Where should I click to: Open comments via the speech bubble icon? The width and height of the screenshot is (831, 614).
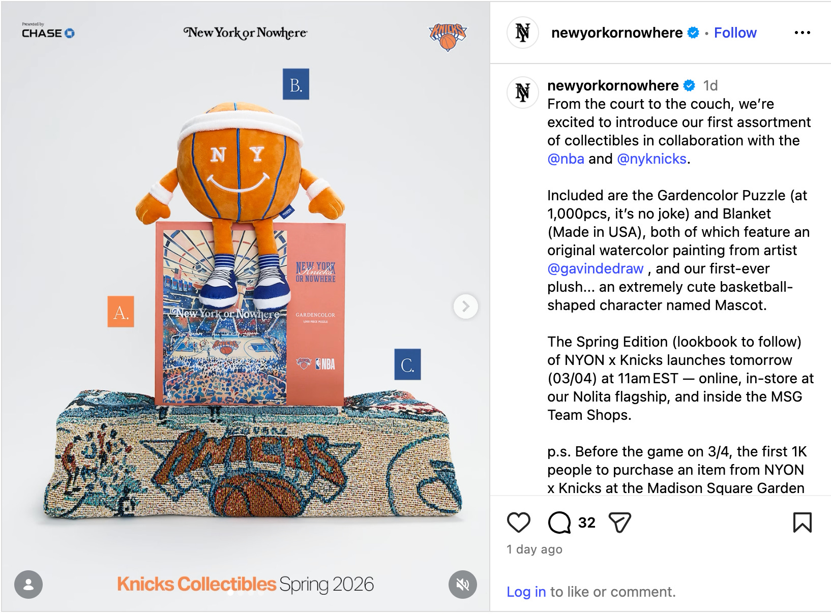pos(559,523)
